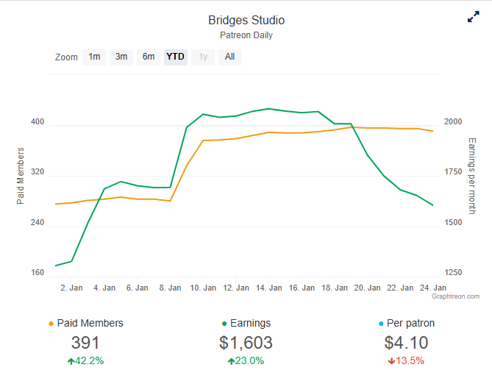The image size is (492, 370).
Task: Click the 400 left axis label
Action: point(38,122)
